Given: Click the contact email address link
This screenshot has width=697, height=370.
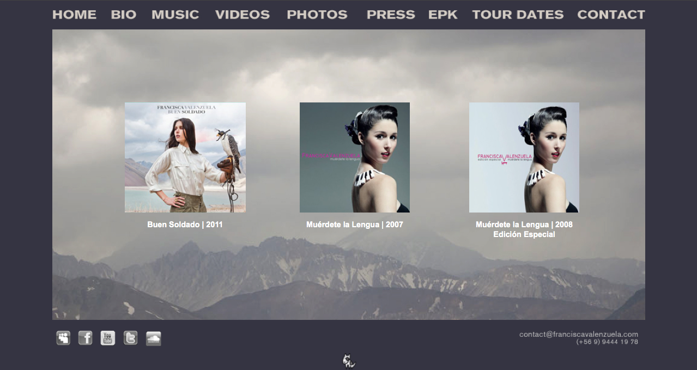Looking at the screenshot, I should [578, 334].
